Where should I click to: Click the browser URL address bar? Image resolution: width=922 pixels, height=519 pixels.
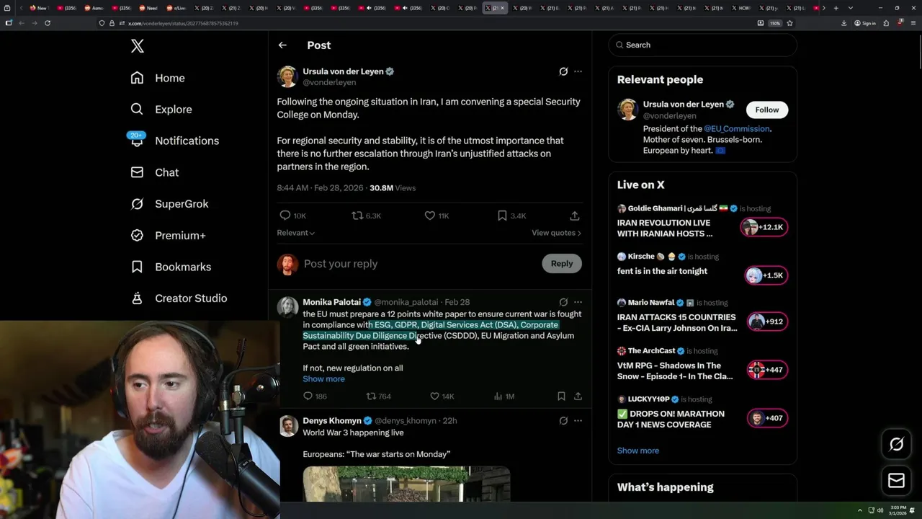point(425,23)
